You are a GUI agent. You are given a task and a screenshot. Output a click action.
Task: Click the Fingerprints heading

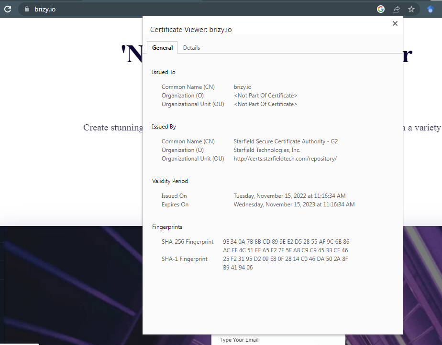point(167,227)
